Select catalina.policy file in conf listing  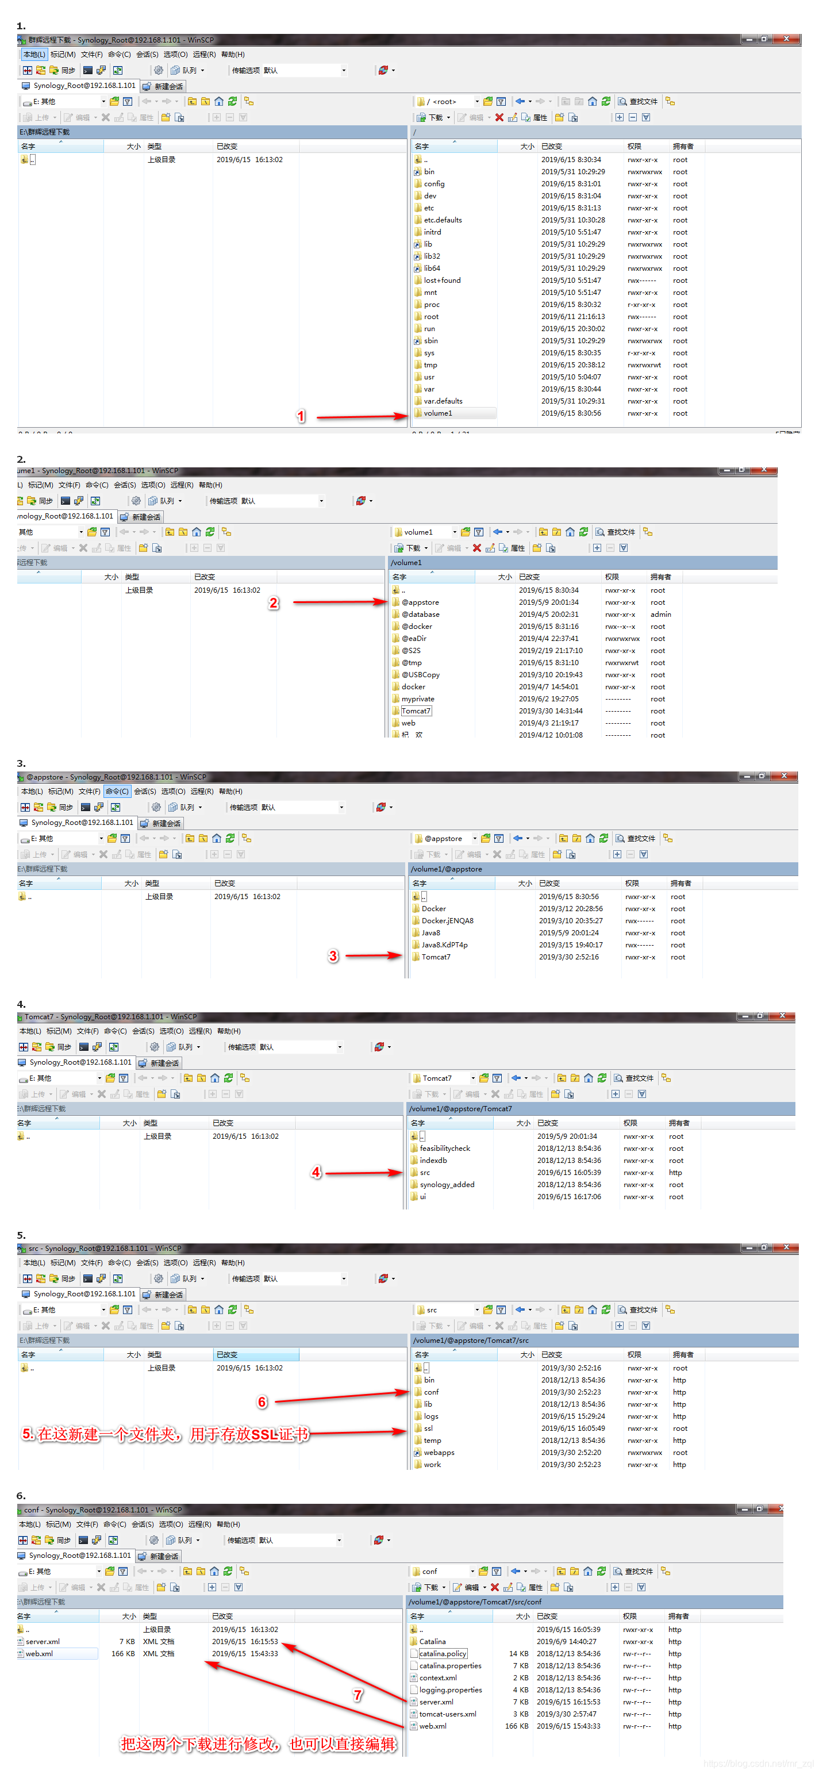439,1653
